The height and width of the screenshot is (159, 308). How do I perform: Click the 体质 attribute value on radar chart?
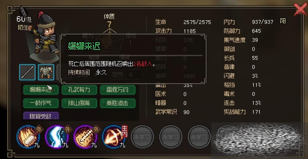coord(109,24)
